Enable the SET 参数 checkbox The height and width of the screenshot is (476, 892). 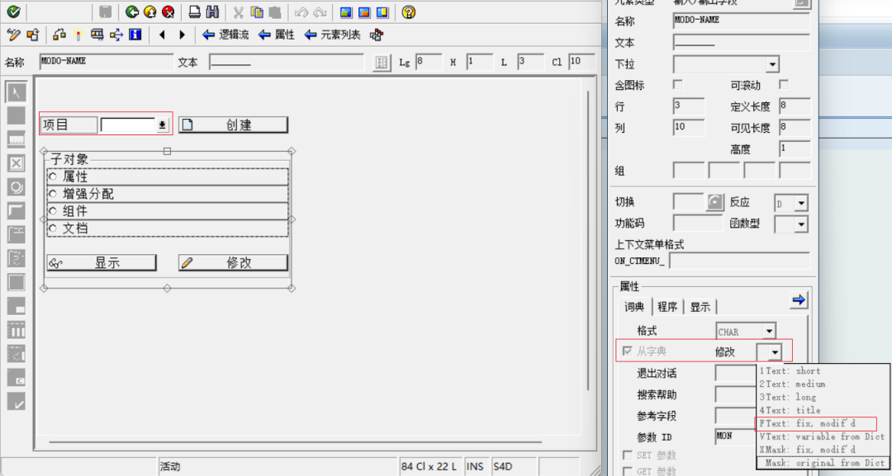(627, 455)
